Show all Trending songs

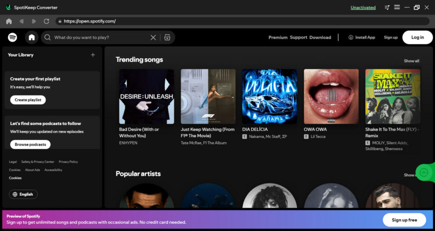(411, 61)
